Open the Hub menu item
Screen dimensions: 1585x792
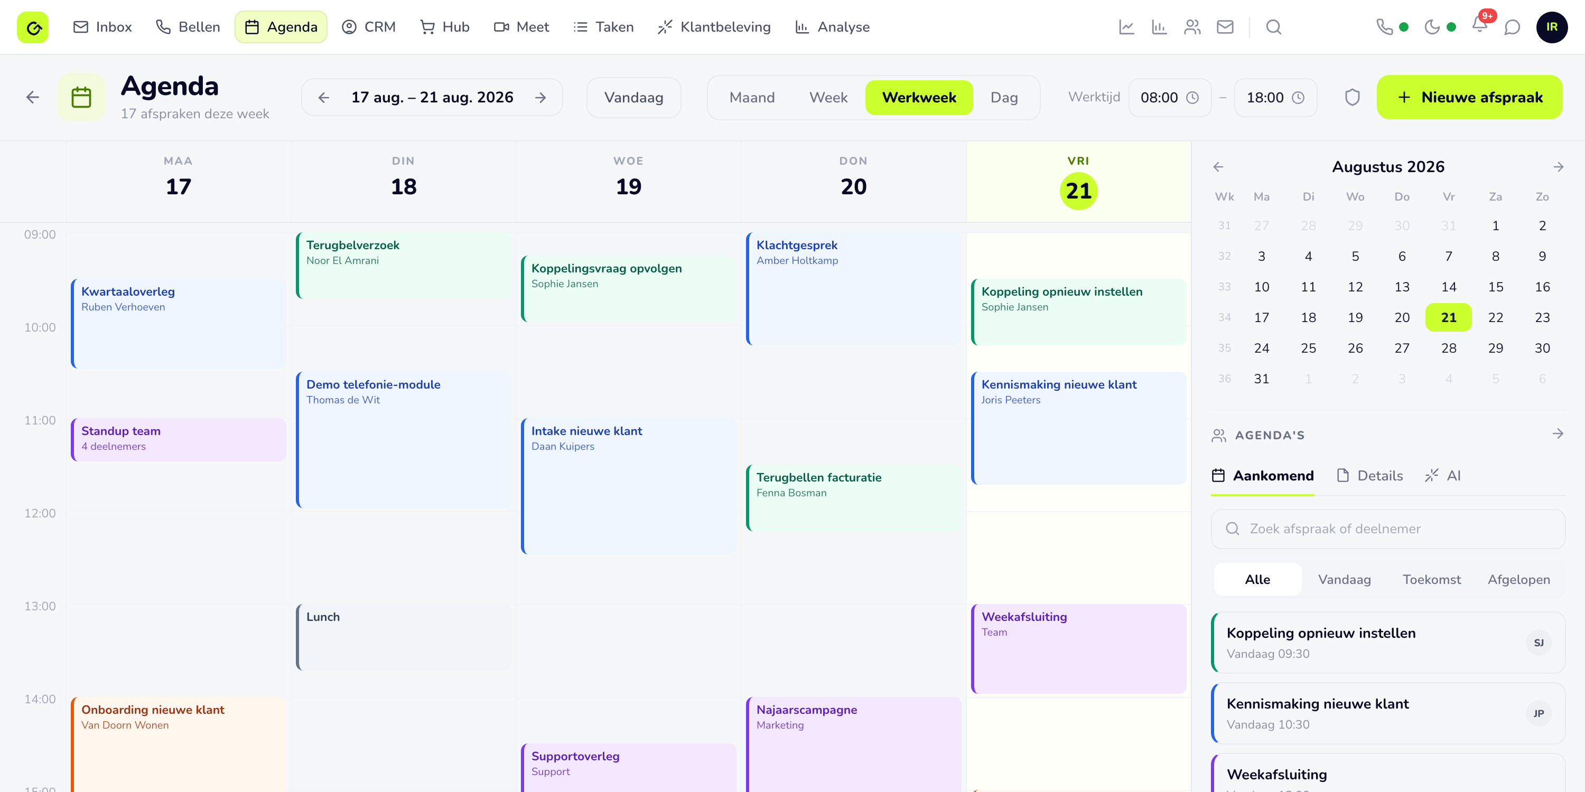(444, 27)
